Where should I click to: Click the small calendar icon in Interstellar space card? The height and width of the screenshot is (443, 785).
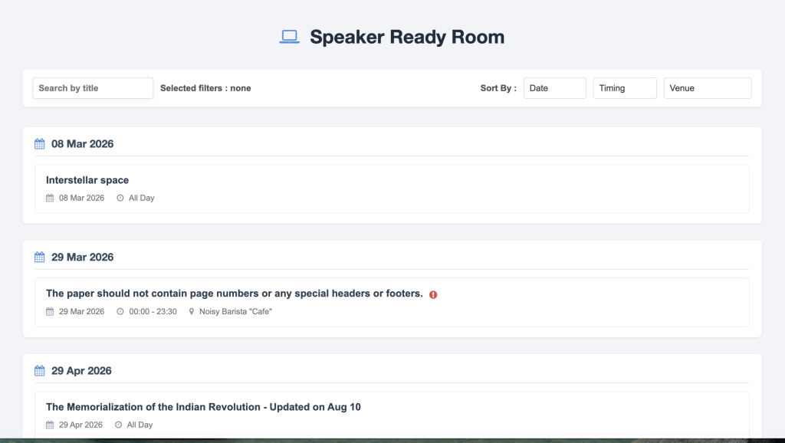(50, 199)
